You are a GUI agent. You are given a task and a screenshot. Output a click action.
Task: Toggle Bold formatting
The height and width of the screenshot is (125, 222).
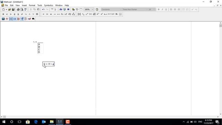[159, 9]
